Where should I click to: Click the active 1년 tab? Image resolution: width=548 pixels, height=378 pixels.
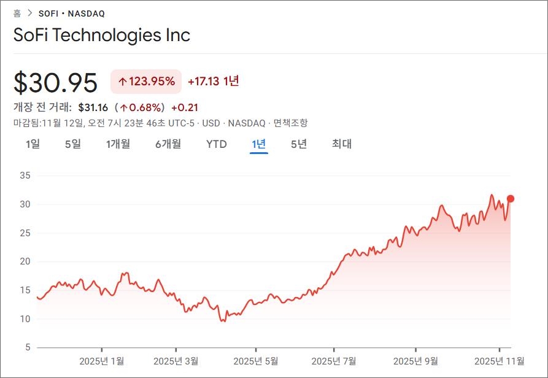pyautogui.click(x=259, y=144)
